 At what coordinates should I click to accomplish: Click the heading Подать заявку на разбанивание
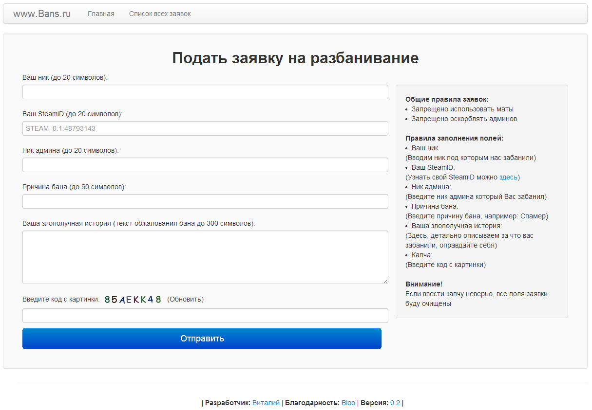coord(295,58)
